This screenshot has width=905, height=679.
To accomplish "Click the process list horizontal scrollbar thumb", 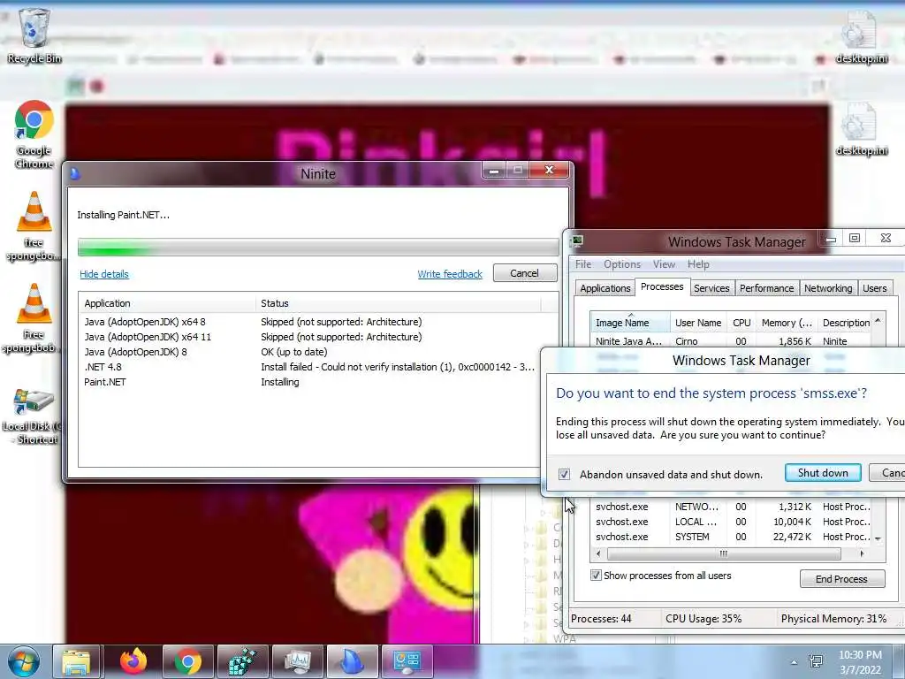I will pos(724,553).
